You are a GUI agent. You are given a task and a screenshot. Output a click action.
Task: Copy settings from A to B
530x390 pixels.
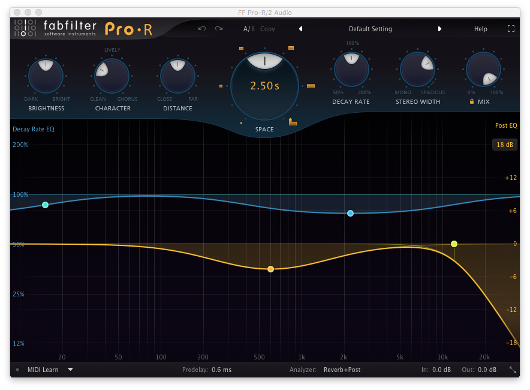click(267, 28)
